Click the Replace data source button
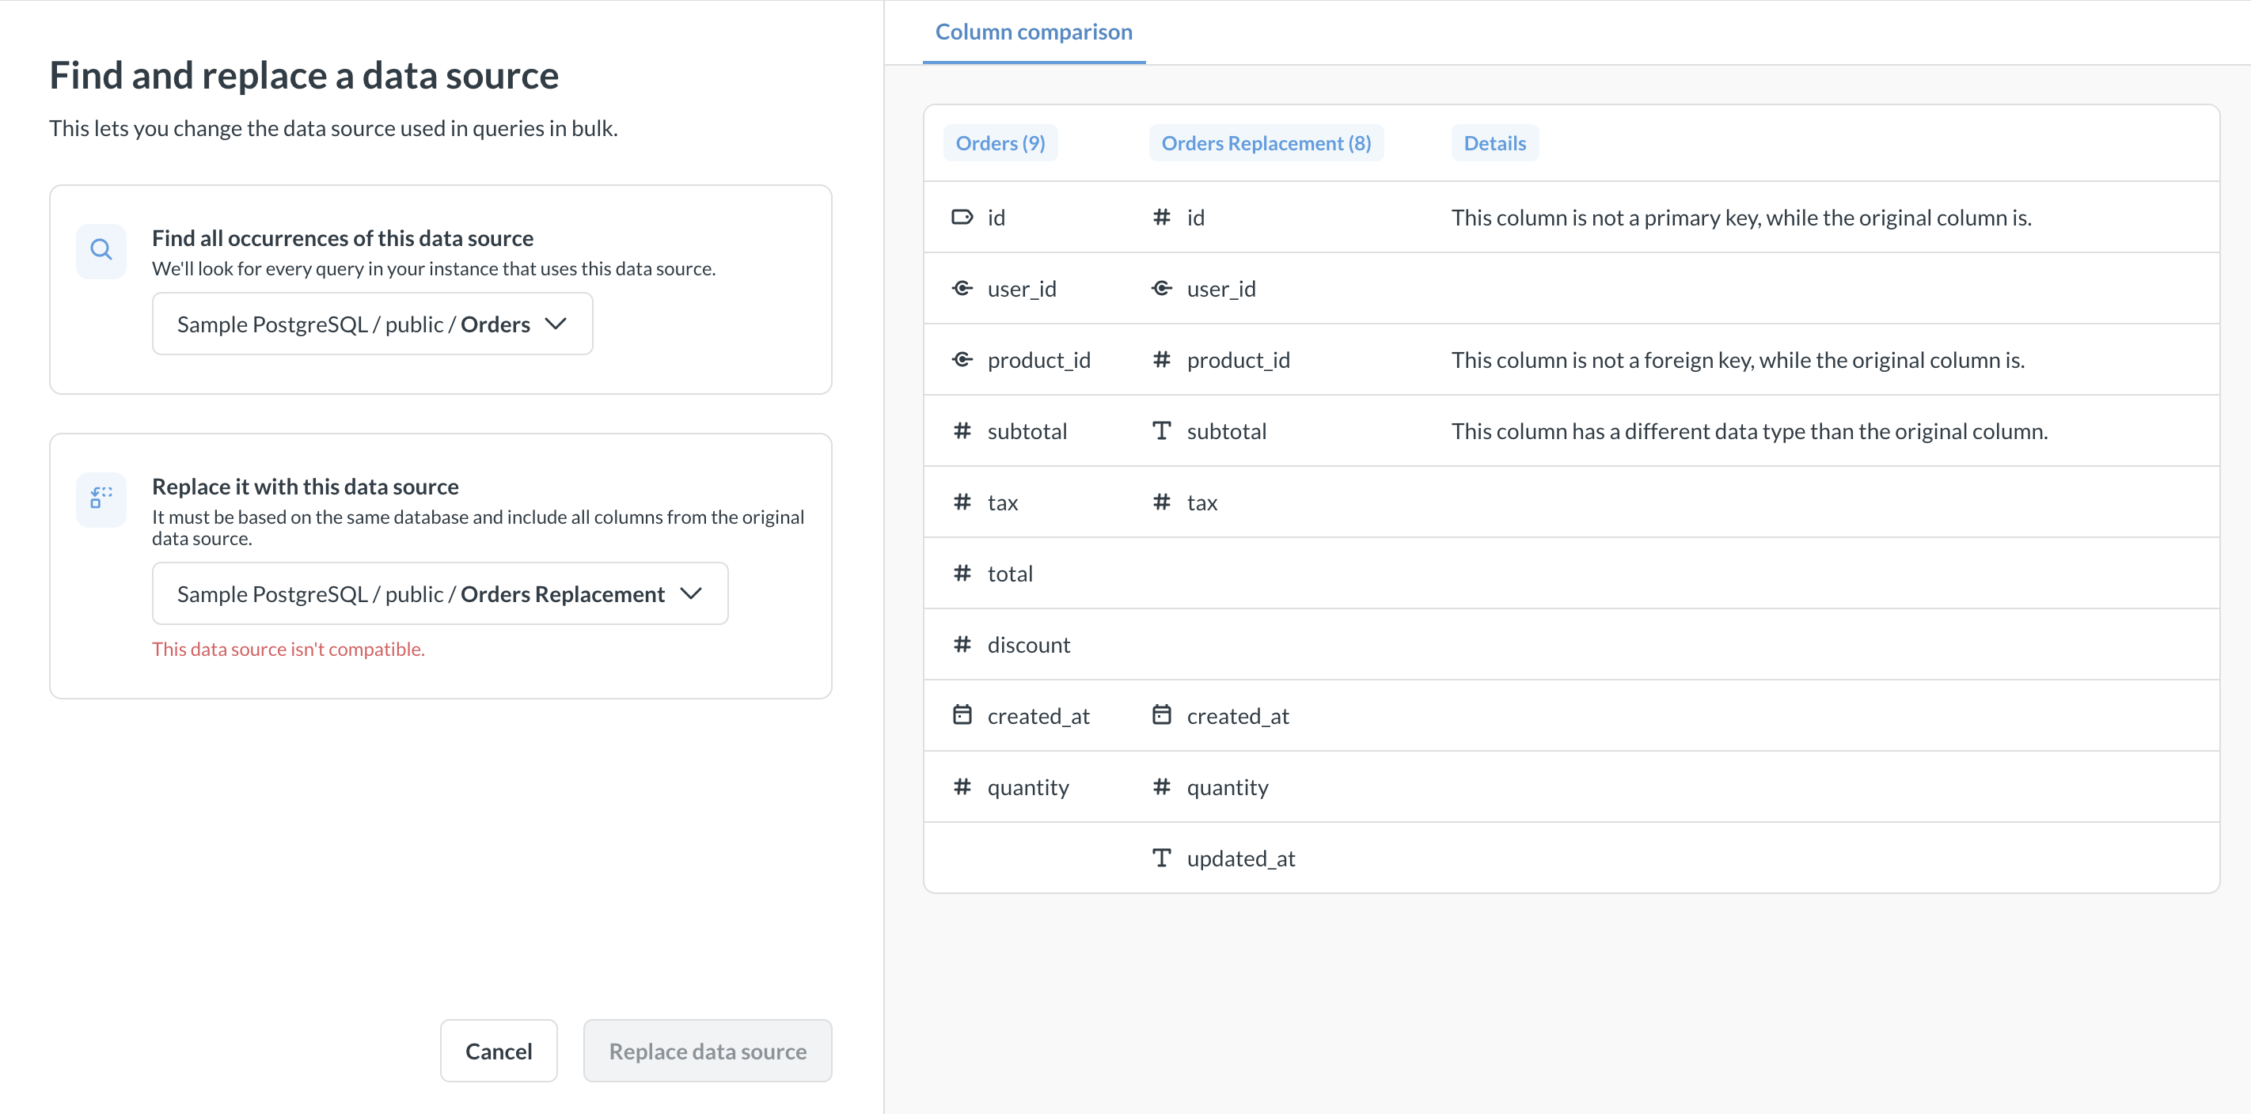This screenshot has width=2251, height=1114. [x=707, y=1051]
